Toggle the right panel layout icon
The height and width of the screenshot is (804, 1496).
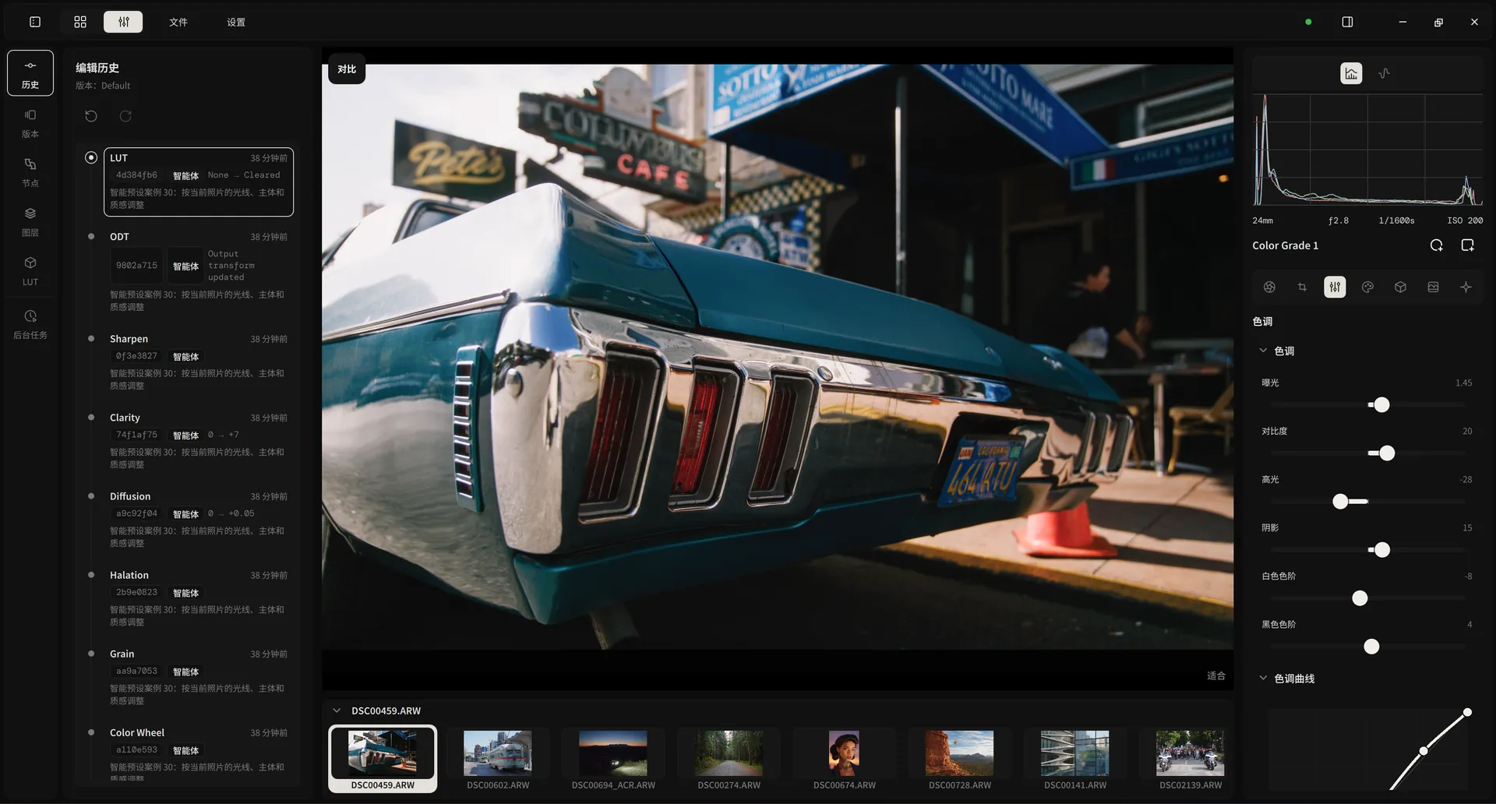click(1347, 22)
